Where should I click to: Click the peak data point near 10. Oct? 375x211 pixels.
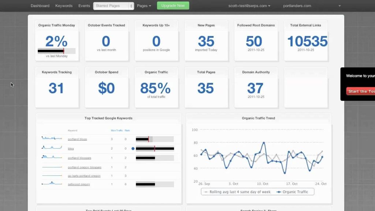[264, 143]
